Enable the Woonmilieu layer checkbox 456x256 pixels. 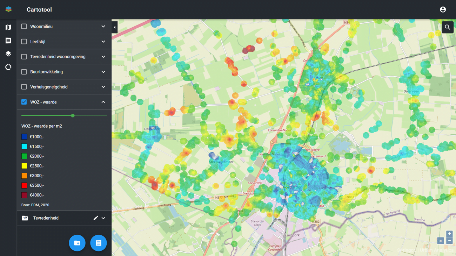coord(24,26)
